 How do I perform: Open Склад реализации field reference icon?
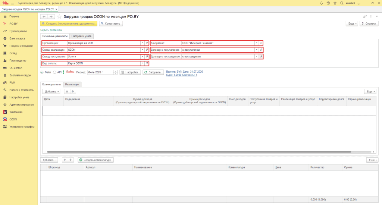147,50
